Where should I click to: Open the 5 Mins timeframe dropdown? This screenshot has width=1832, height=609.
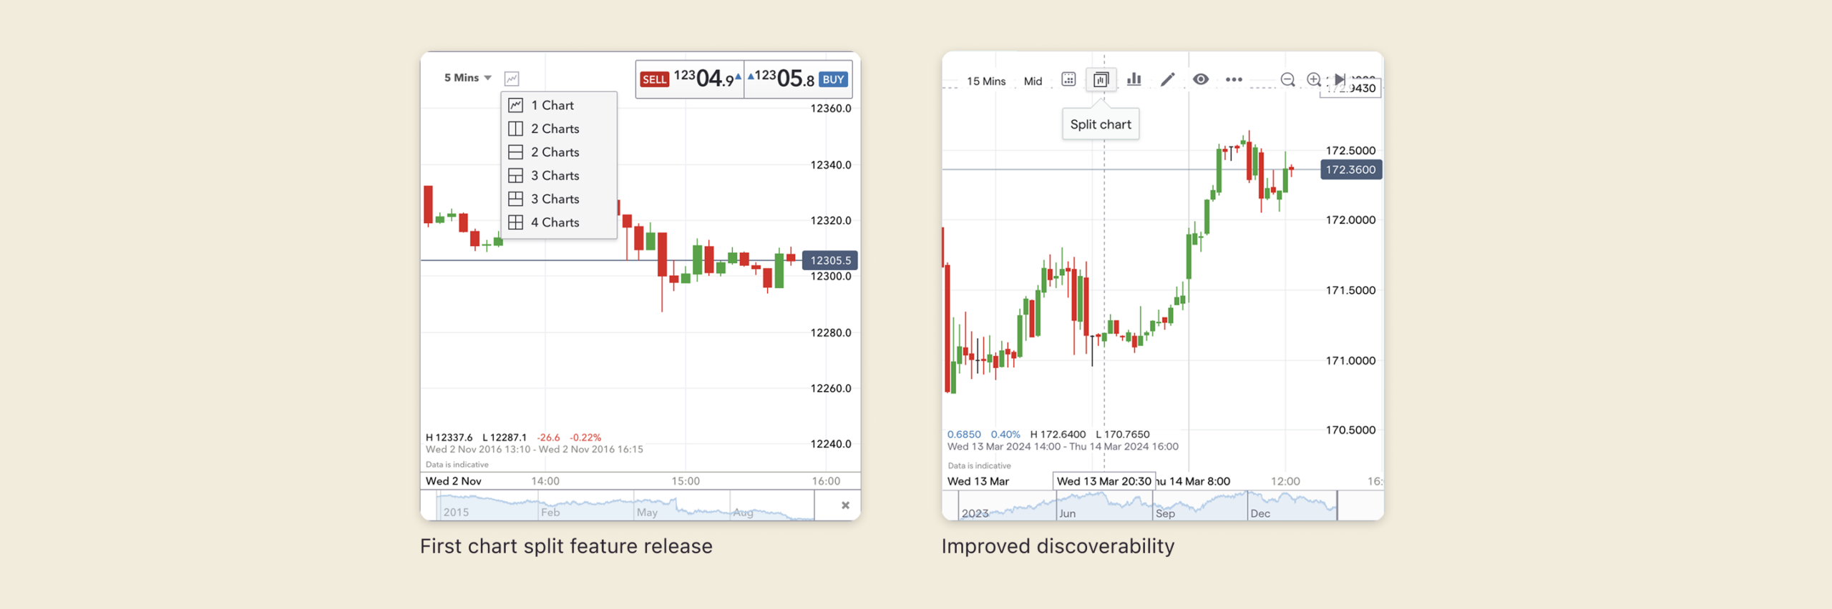[467, 78]
